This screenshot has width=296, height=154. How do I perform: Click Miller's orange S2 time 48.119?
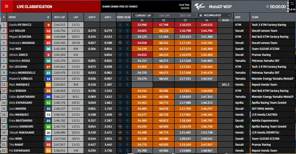(164, 31)
